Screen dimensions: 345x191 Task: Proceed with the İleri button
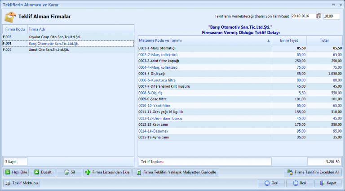point(300,183)
